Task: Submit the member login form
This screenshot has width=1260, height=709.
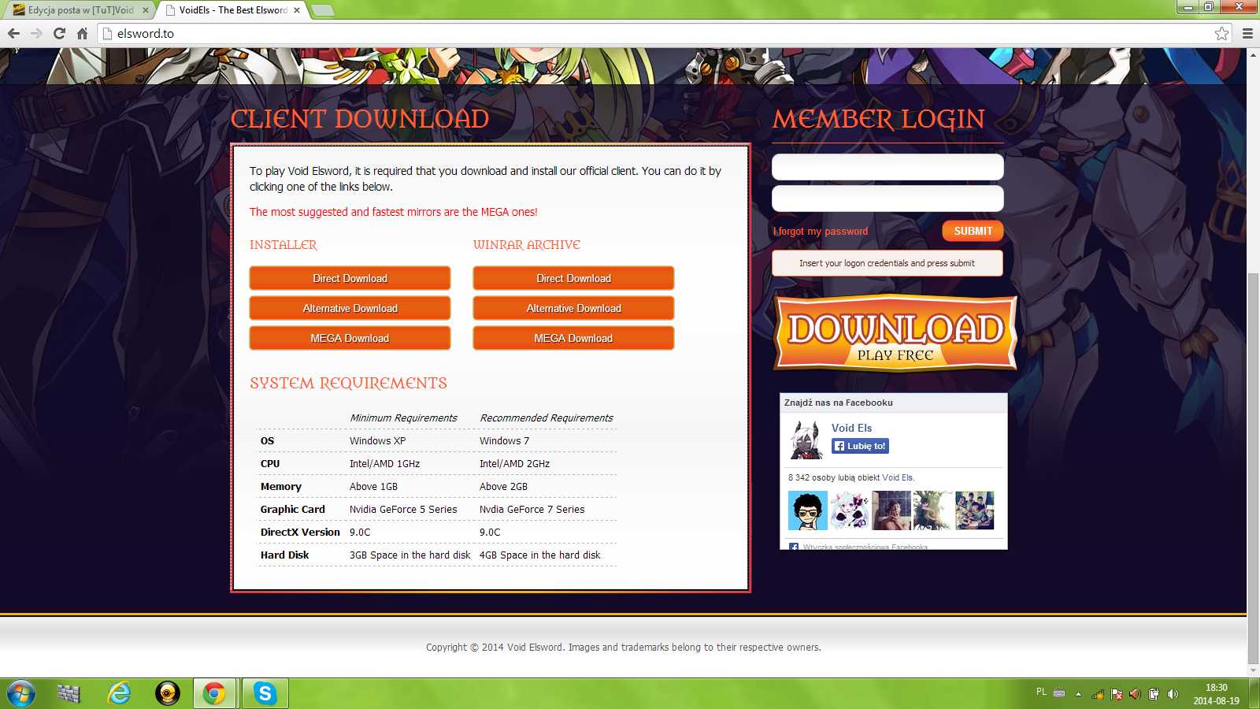Action: 973,231
